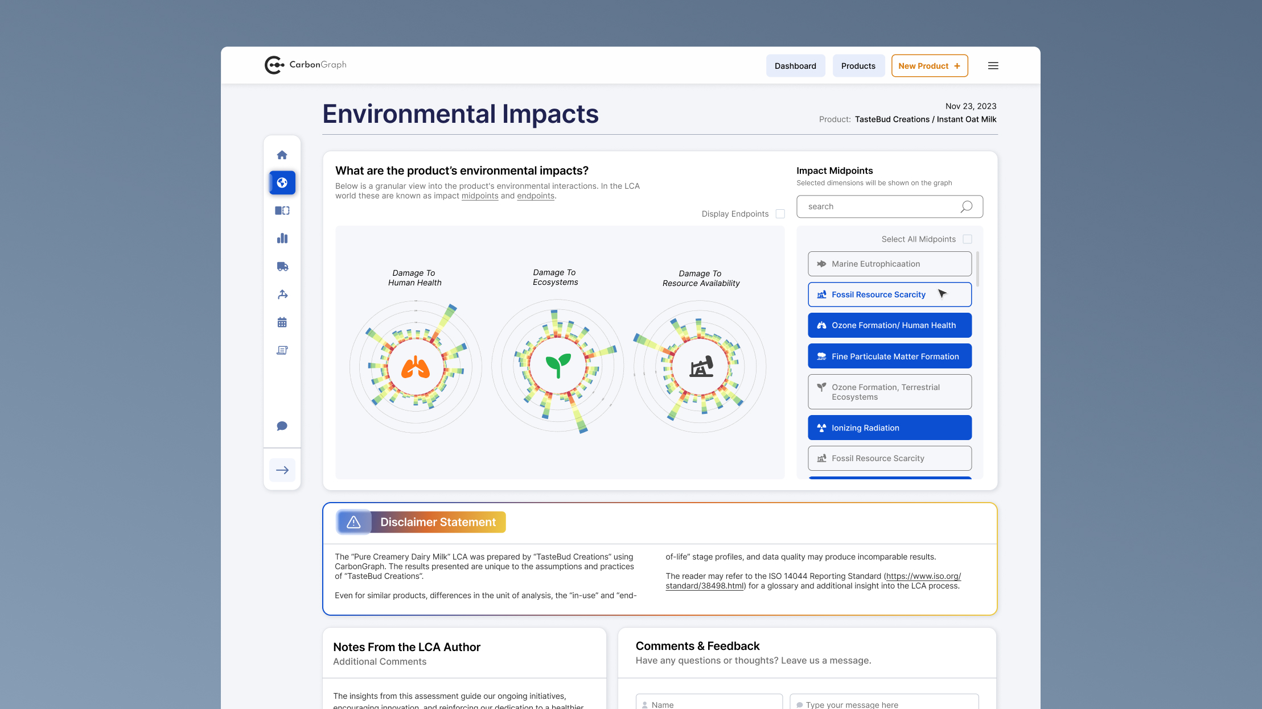Select the route/directions icon in sidebar
This screenshot has width=1262, height=709.
tap(282, 294)
